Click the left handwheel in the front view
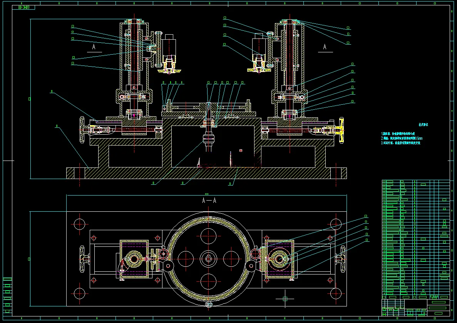457x323 pixels. (82, 129)
